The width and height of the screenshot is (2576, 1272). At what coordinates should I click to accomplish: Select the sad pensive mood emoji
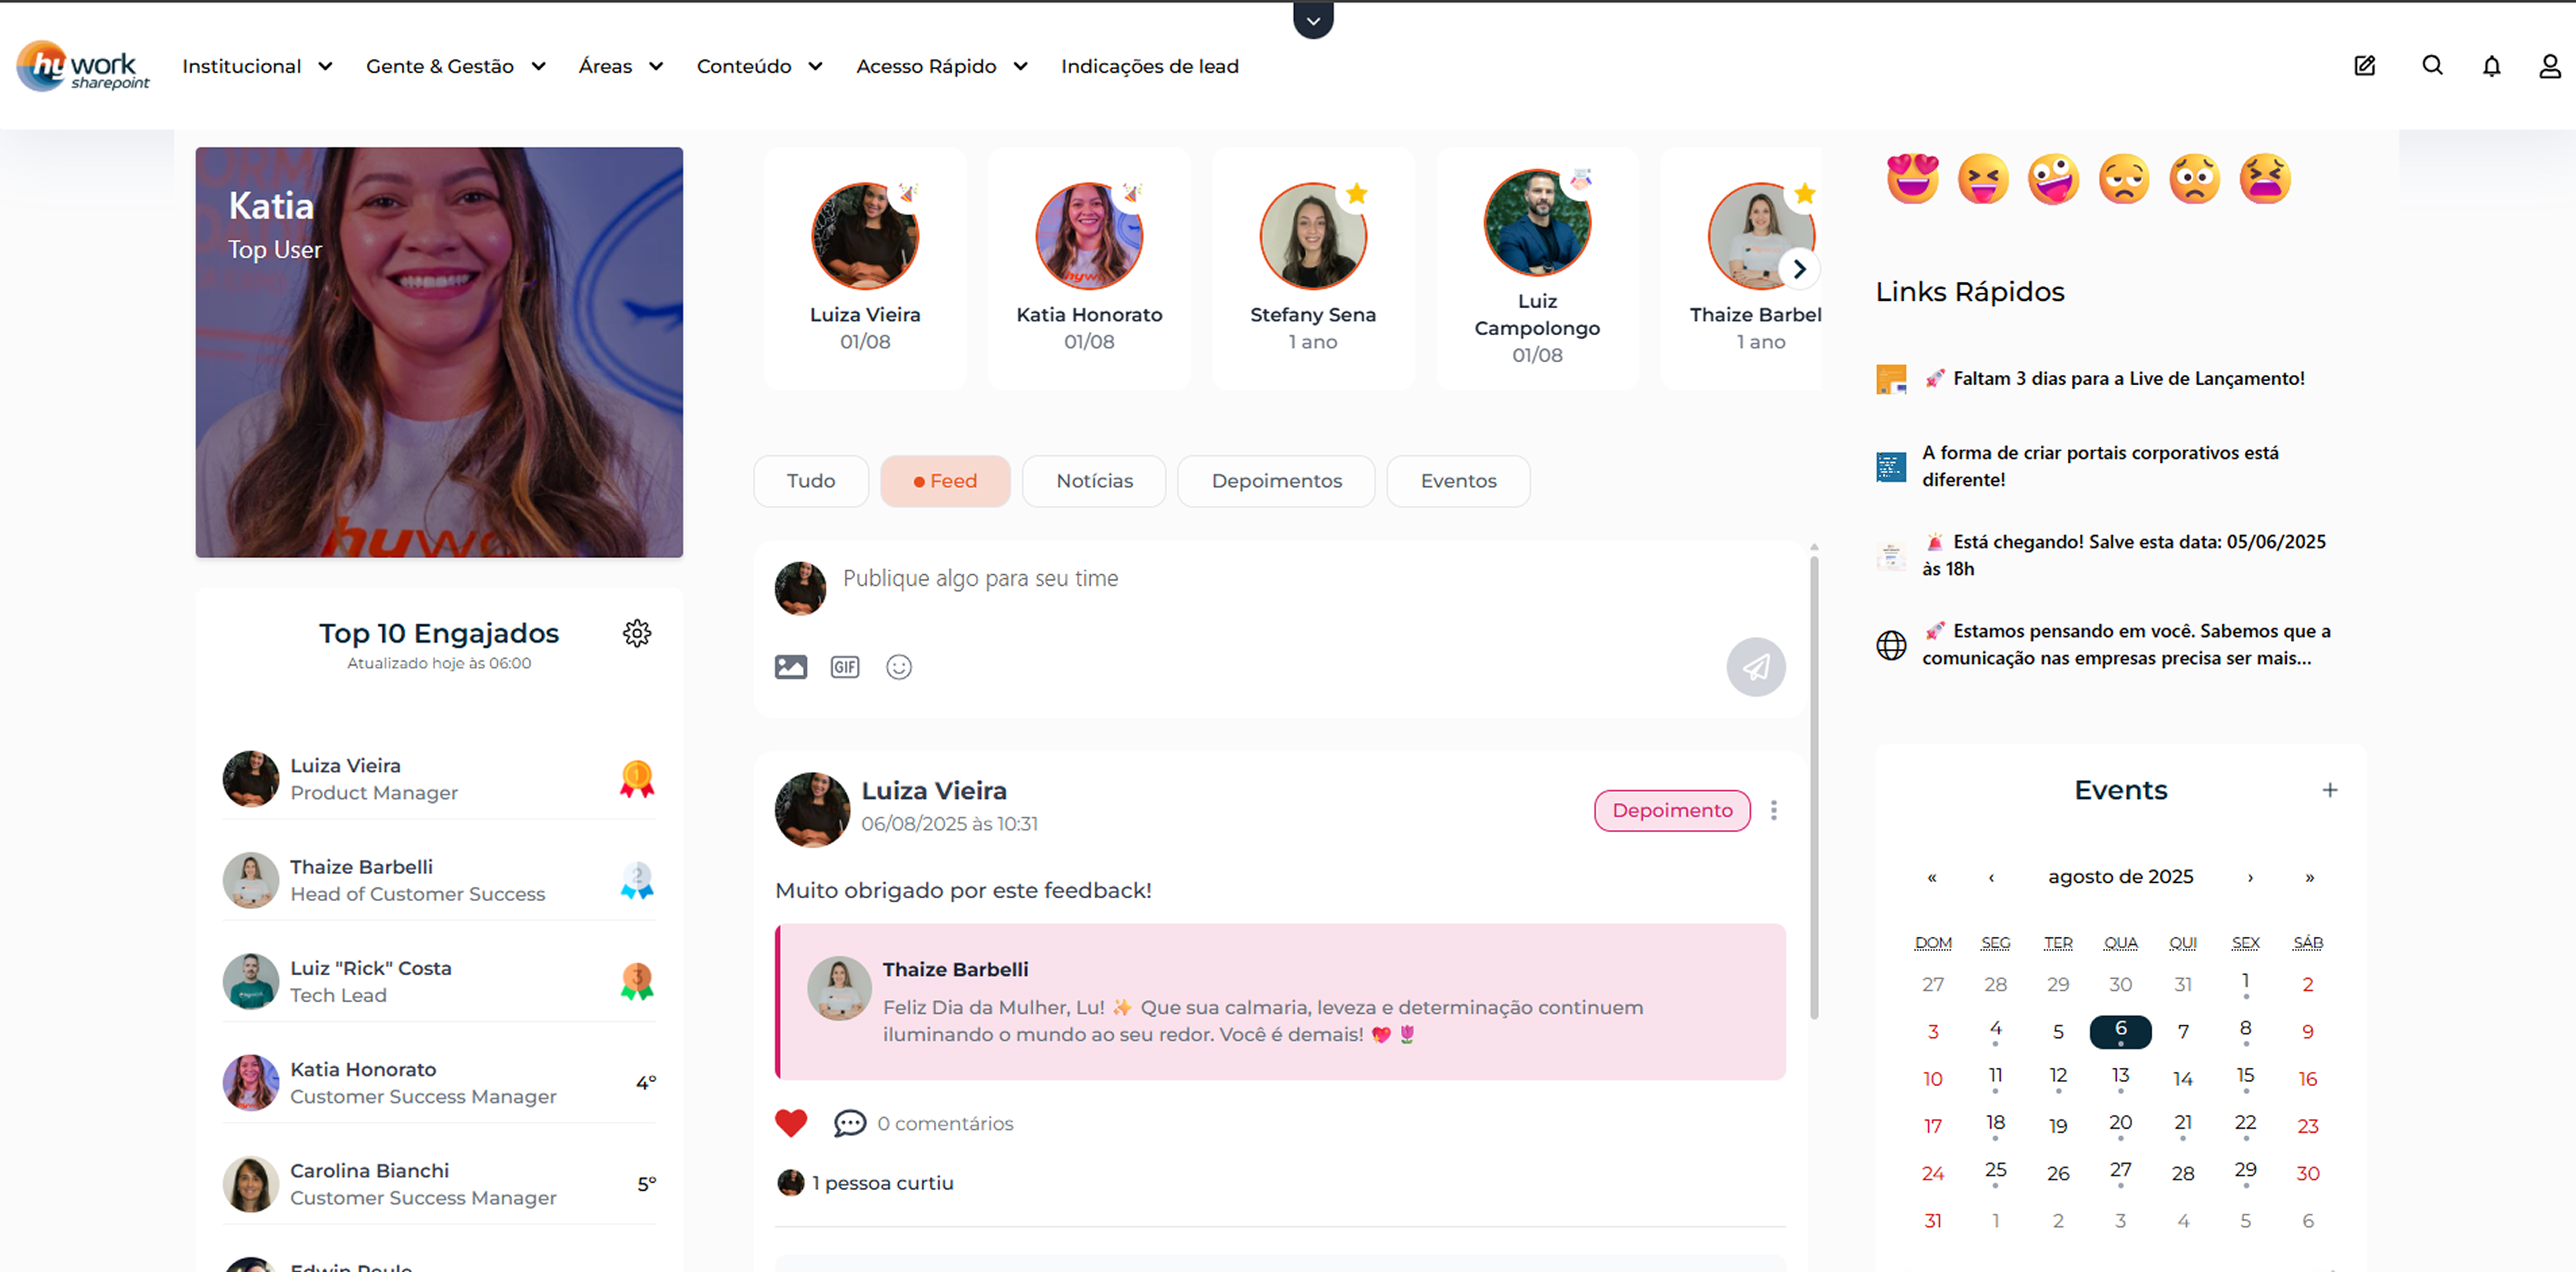point(2124,179)
